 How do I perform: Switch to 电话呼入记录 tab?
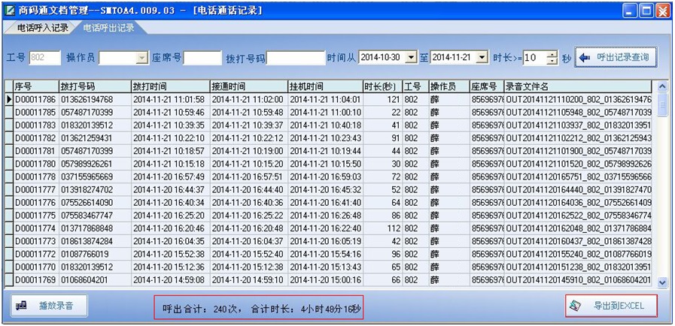tap(42, 28)
